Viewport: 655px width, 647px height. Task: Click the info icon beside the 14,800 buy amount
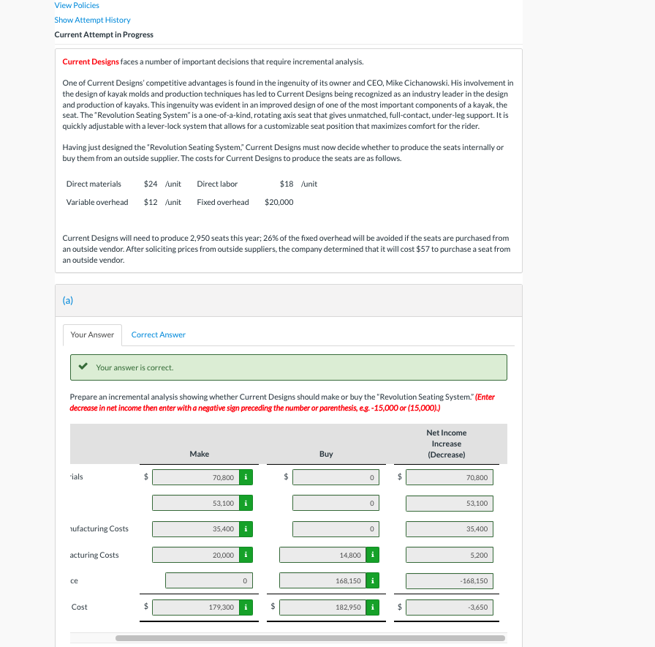pyautogui.click(x=373, y=555)
